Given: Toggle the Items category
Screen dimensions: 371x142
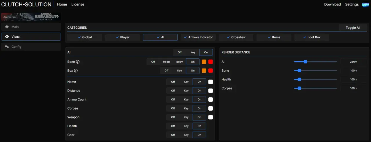Looking at the screenshot, I should pyautogui.click(x=274, y=37).
